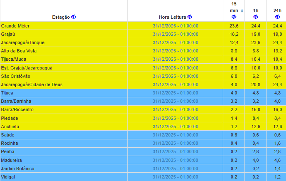The image size is (286, 181).
Task: Click Madureira 24h value 4,6
Action: point(277,160)
